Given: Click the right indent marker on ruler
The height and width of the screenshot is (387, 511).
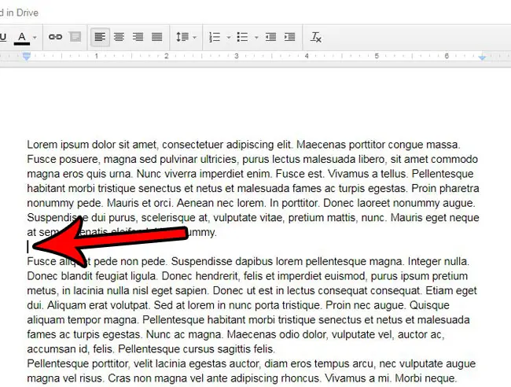Looking at the screenshot, I should [x=483, y=57].
